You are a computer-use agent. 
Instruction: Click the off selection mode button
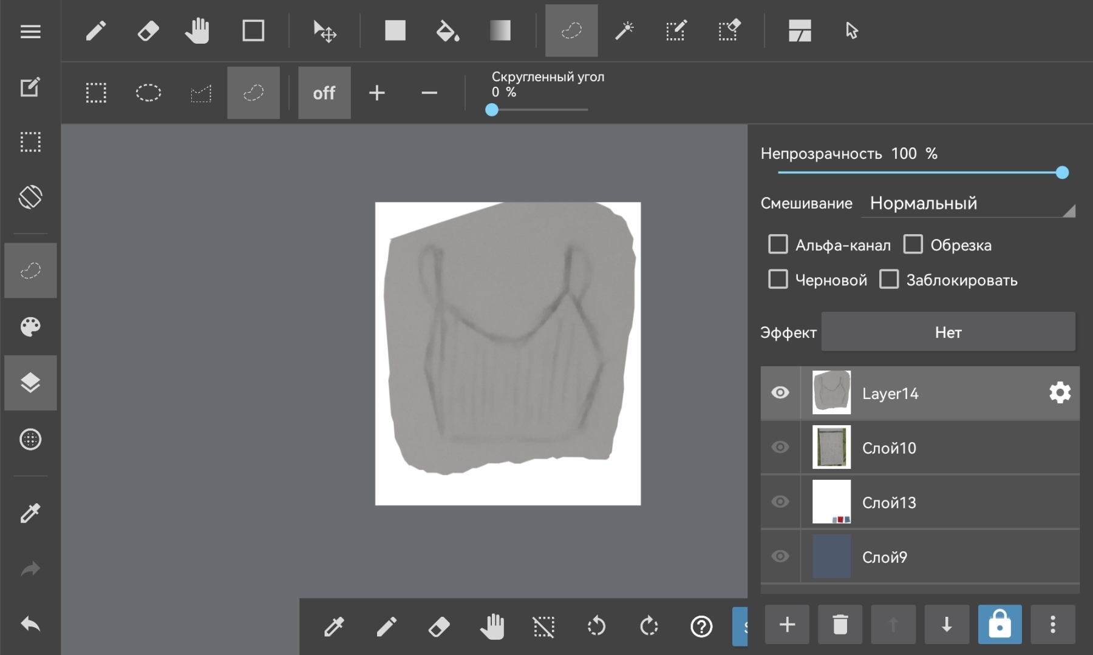324,93
